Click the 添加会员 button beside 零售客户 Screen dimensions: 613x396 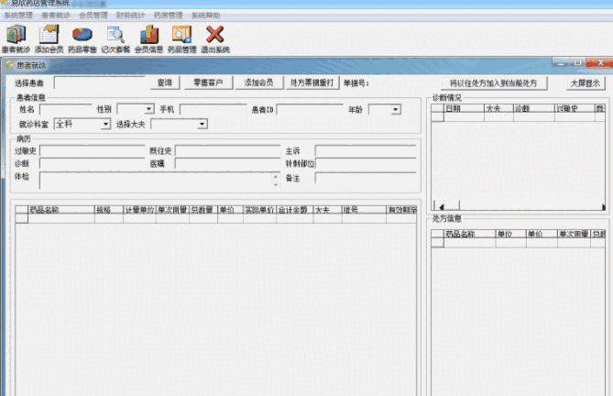coord(258,82)
